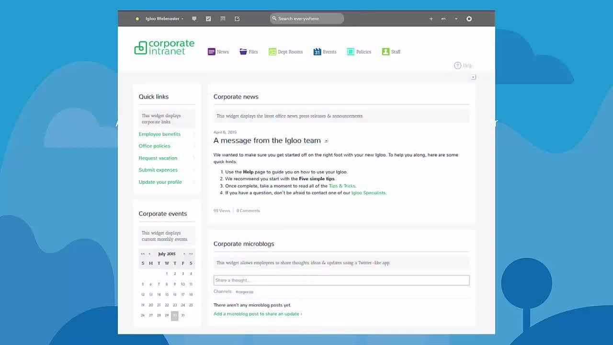
Task: Open the tasks checkmark icon in top bar
Action: pos(208,19)
